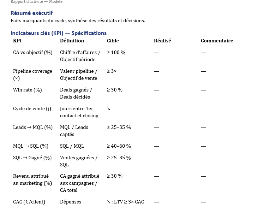This screenshot has width=264, height=207.
Task: Click the Réalisé cell in the Win rate row
Action: 156,90
